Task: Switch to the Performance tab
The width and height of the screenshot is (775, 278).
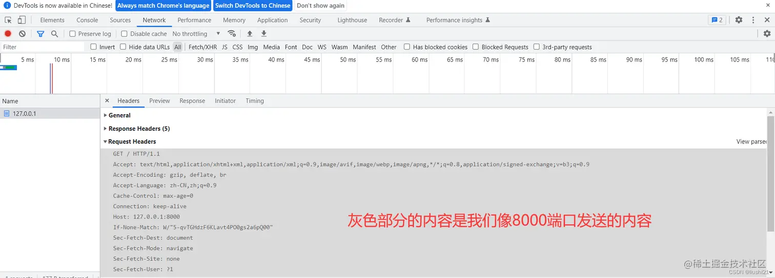Action: point(194,20)
